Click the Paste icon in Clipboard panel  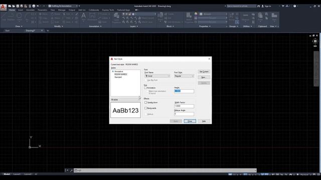point(260,16)
